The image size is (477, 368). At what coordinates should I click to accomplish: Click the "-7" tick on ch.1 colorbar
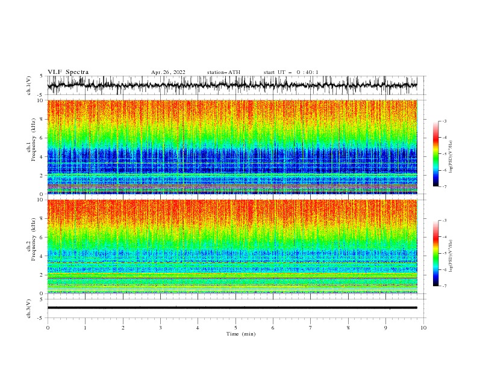[x=444, y=186]
